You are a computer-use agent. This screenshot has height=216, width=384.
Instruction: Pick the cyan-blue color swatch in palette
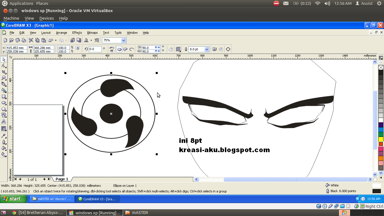(381, 130)
